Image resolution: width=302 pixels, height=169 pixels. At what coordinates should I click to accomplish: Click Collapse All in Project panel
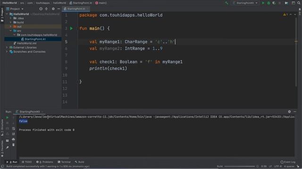pyautogui.click(x=46, y=9)
